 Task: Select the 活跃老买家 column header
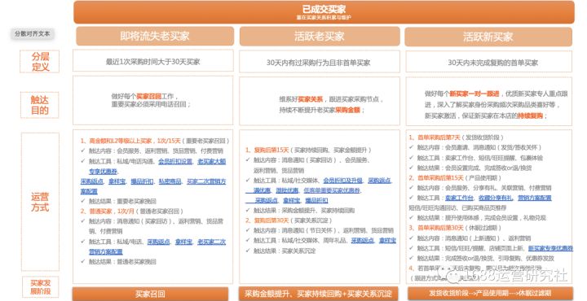pos(320,37)
